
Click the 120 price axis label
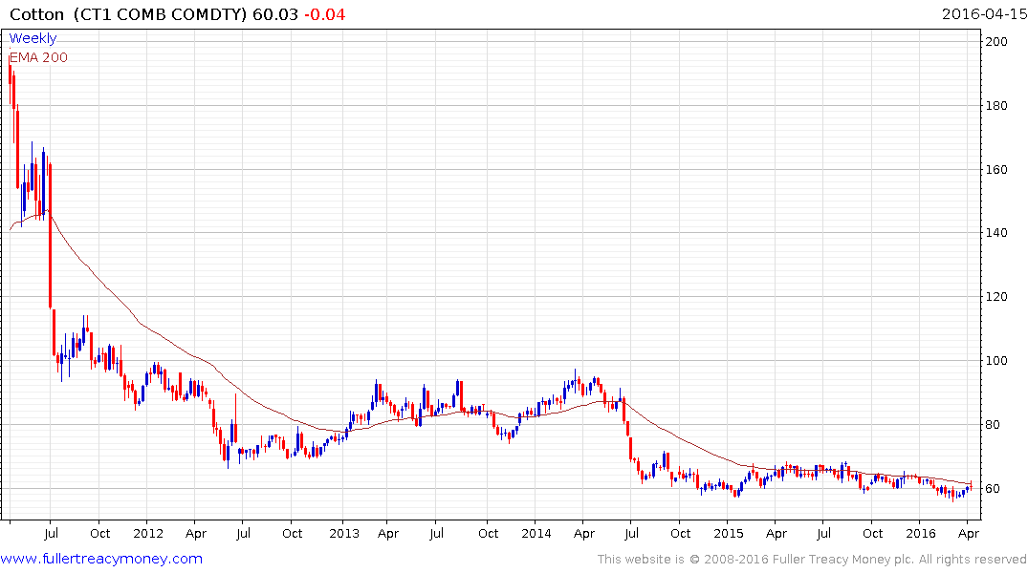996,297
